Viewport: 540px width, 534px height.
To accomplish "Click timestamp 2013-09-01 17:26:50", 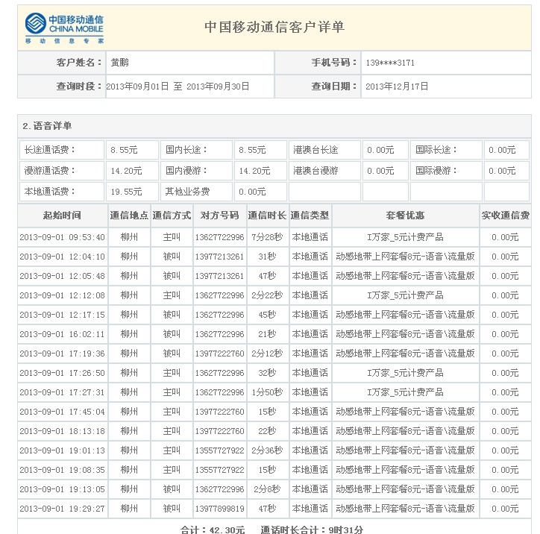I will pyautogui.click(x=62, y=373).
